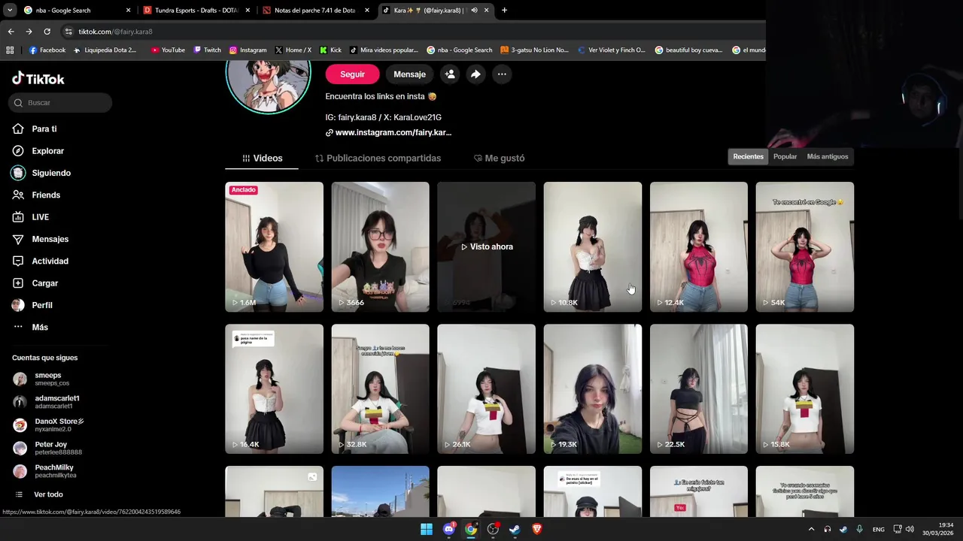This screenshot has width=963, height=541.
Task: Open the video with 54K views
Action: pyautogui.click(x=805, y=246)
